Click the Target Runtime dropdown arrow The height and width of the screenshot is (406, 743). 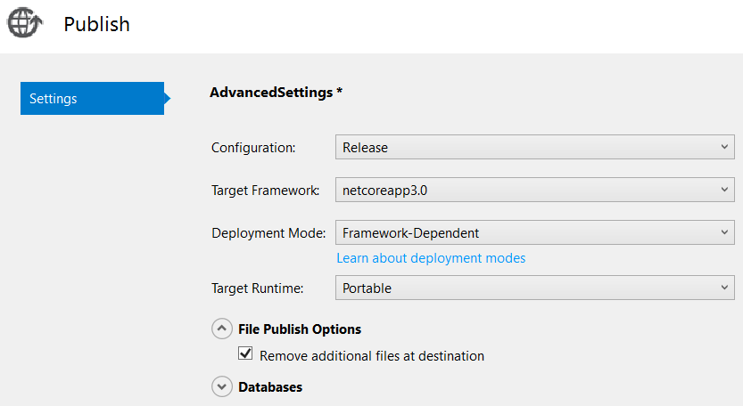click(x=724, y=288)
